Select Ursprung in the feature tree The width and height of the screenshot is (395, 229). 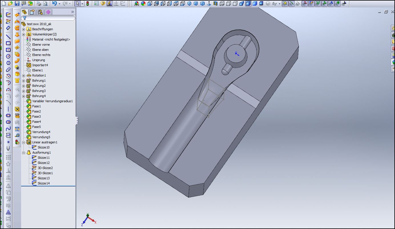39,60
